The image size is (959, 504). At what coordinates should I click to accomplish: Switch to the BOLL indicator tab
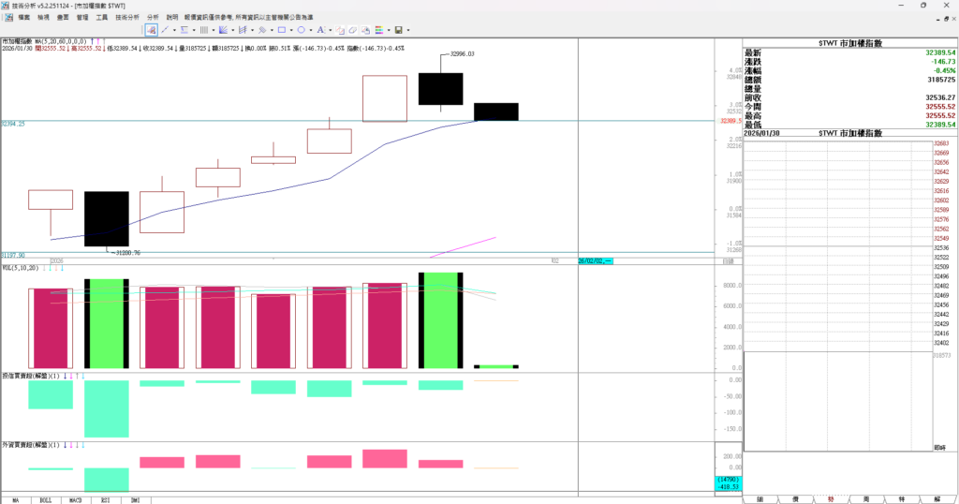coord(46,499)
